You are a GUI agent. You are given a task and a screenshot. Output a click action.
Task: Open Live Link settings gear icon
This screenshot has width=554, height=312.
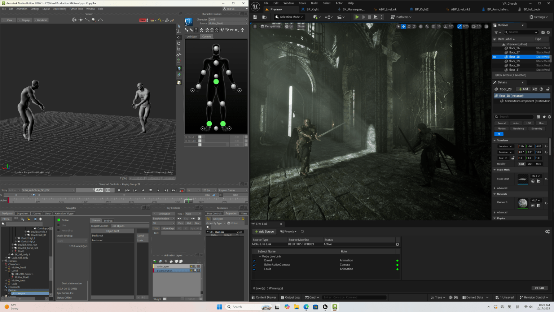click(x=547, y=231)
